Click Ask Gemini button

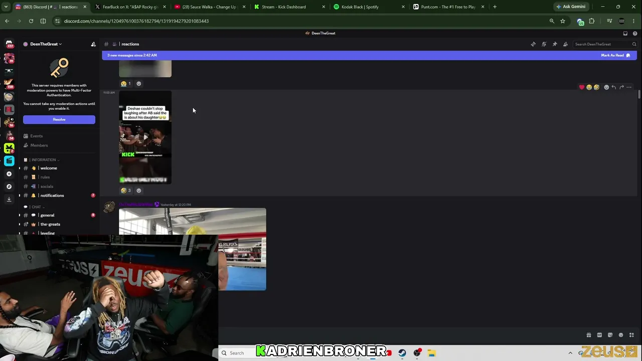click(571, 7)
